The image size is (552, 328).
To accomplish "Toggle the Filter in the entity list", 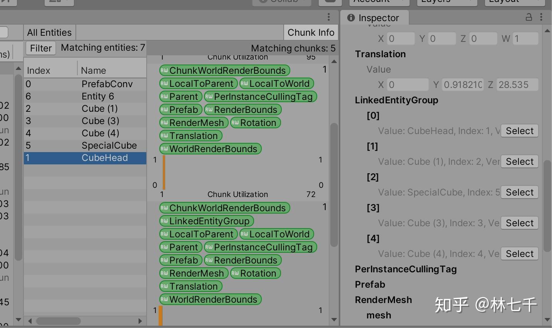I will [40, 48].
